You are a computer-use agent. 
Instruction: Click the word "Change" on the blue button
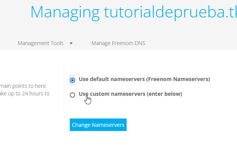(81, 125)
